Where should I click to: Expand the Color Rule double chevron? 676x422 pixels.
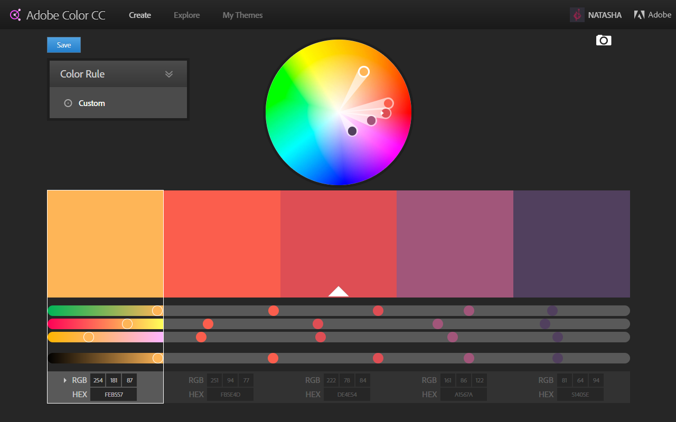pyautogui.click(x=169, y=74)
